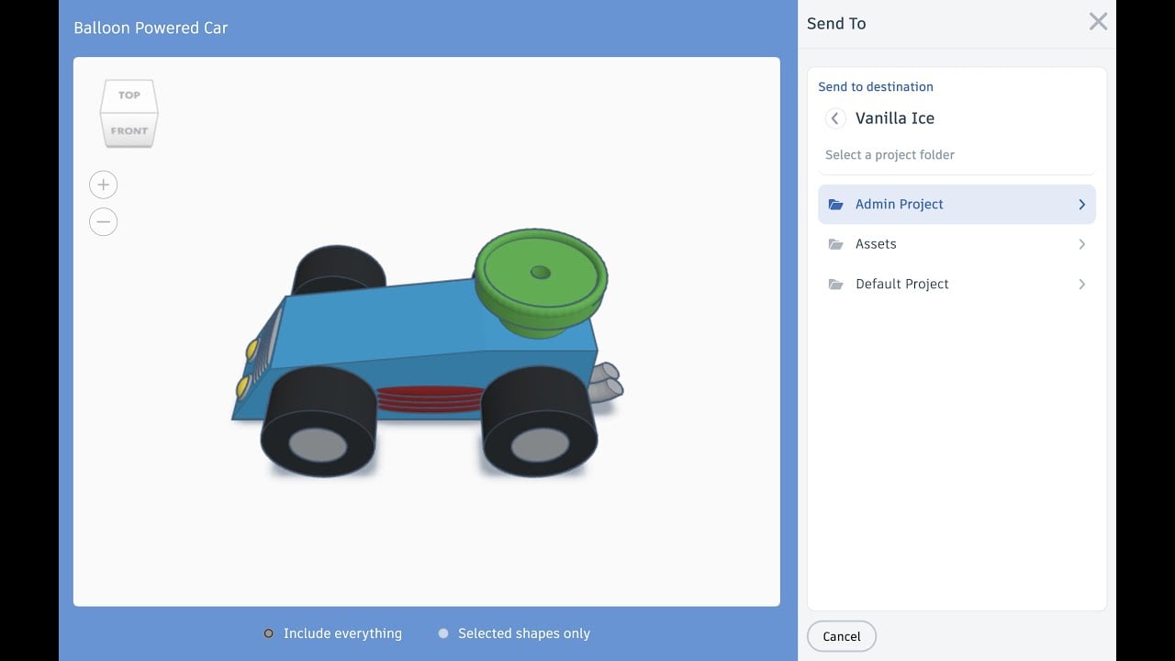The height and width of the screenshot is (661, 1175).
Task: Click the Vanilla Ice destination name
Action: [895, 118]
